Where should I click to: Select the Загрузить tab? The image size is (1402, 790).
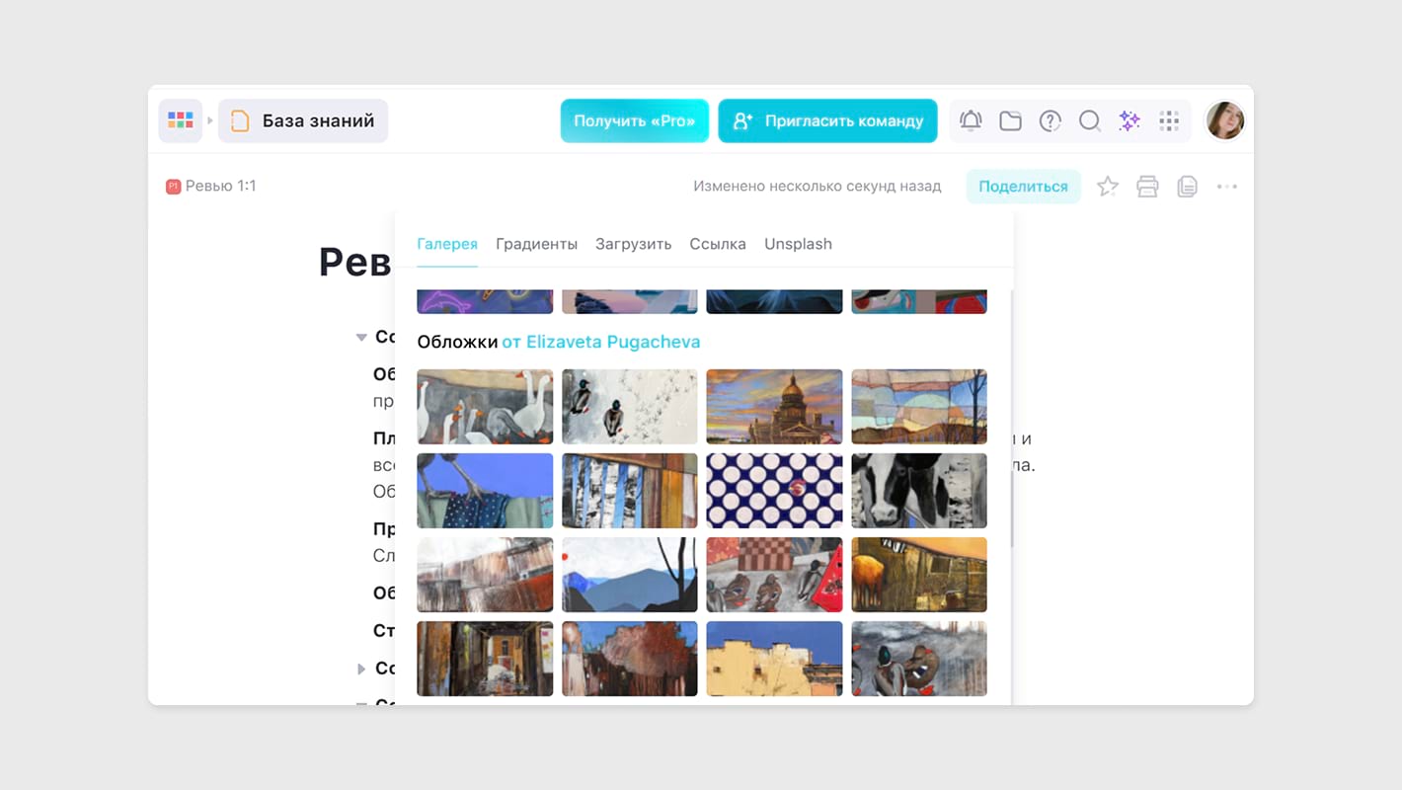[633, 244]
